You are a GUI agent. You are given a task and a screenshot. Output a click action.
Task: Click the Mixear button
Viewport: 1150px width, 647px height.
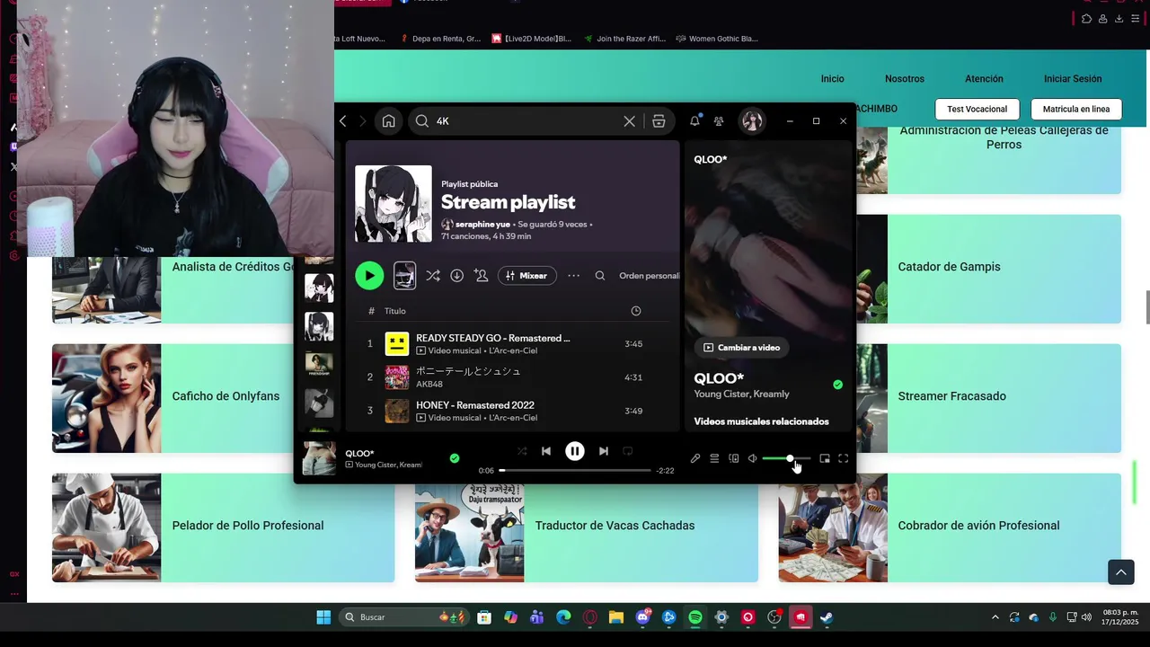coord(527,276)
